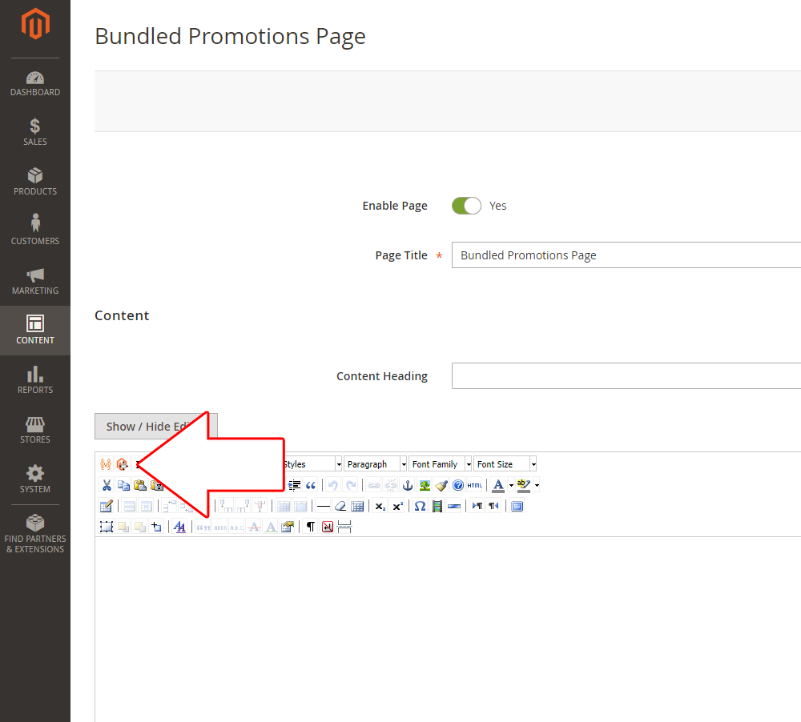
Task: Apply Blockquote formatting icon
Action: 311,485
